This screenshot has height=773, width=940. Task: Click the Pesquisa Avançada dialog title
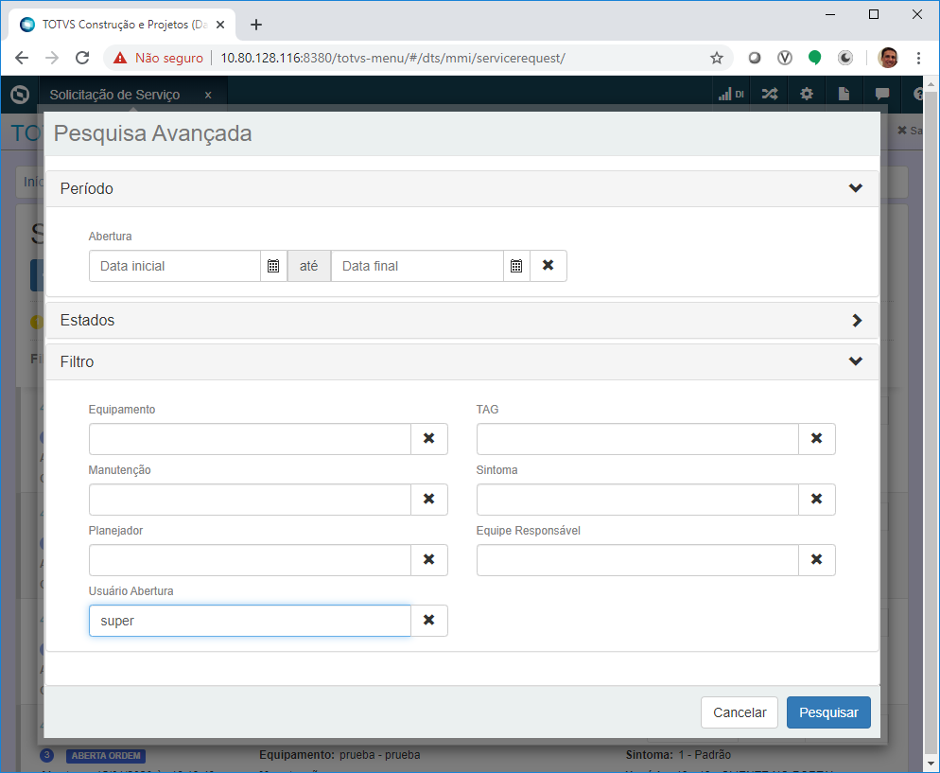152,133
